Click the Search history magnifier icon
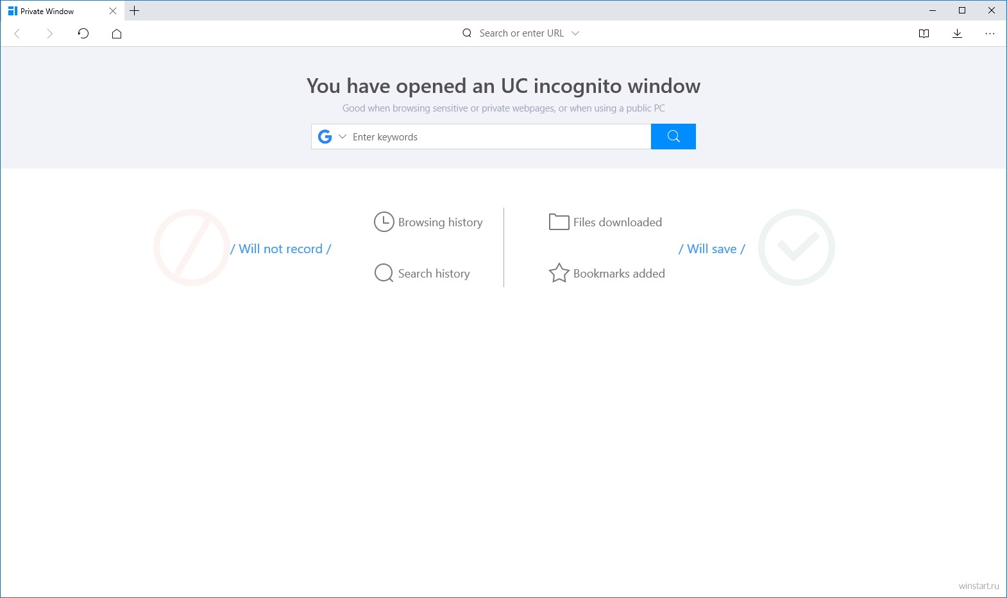Image resolution: width=1007 pixels, height=598 pixels. (384, 273)
